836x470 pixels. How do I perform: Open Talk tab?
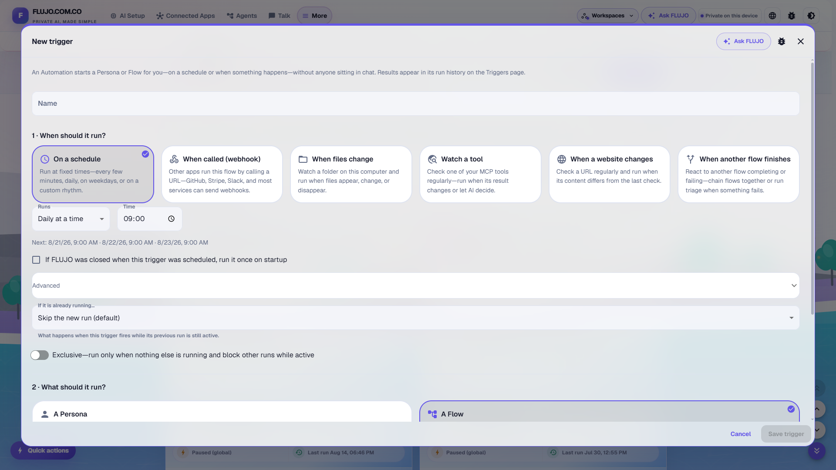(x=279, y=16)
